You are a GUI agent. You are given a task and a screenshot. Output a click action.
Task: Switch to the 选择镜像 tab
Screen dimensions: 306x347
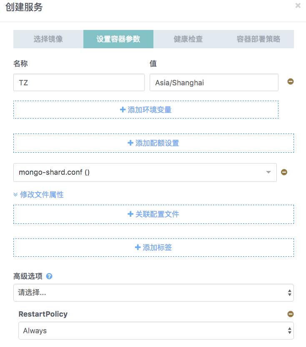tap(49, 39)
